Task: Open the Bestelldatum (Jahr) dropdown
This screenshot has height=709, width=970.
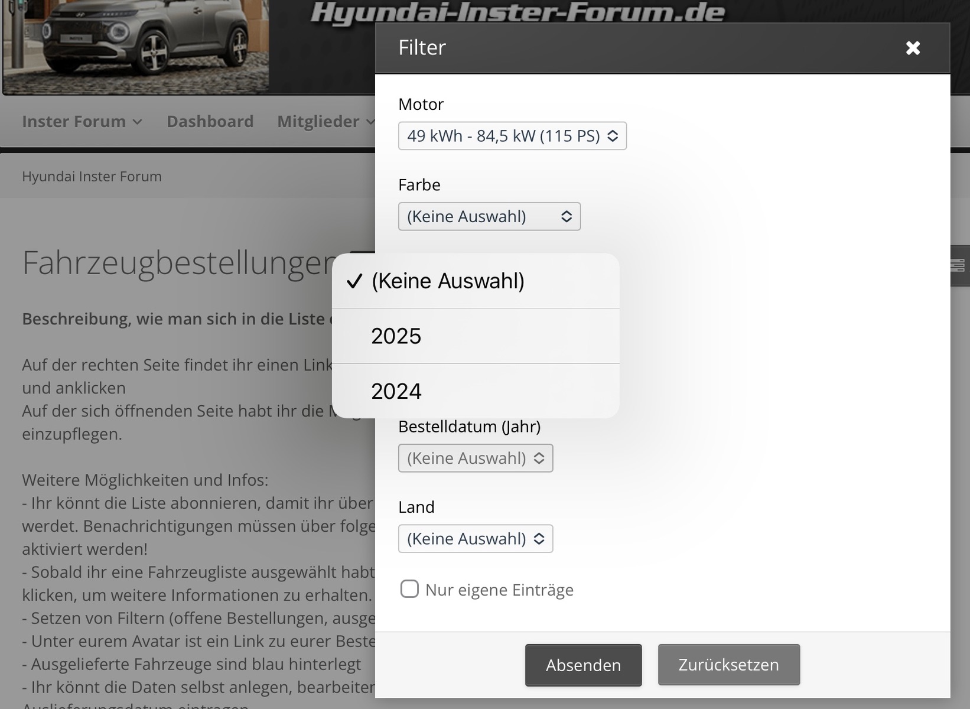Action: [x=475, y=458]
